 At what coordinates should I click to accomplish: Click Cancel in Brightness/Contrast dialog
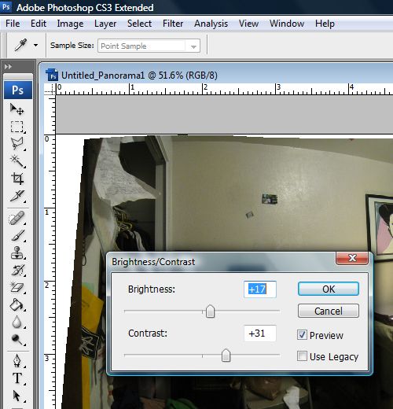329,311
